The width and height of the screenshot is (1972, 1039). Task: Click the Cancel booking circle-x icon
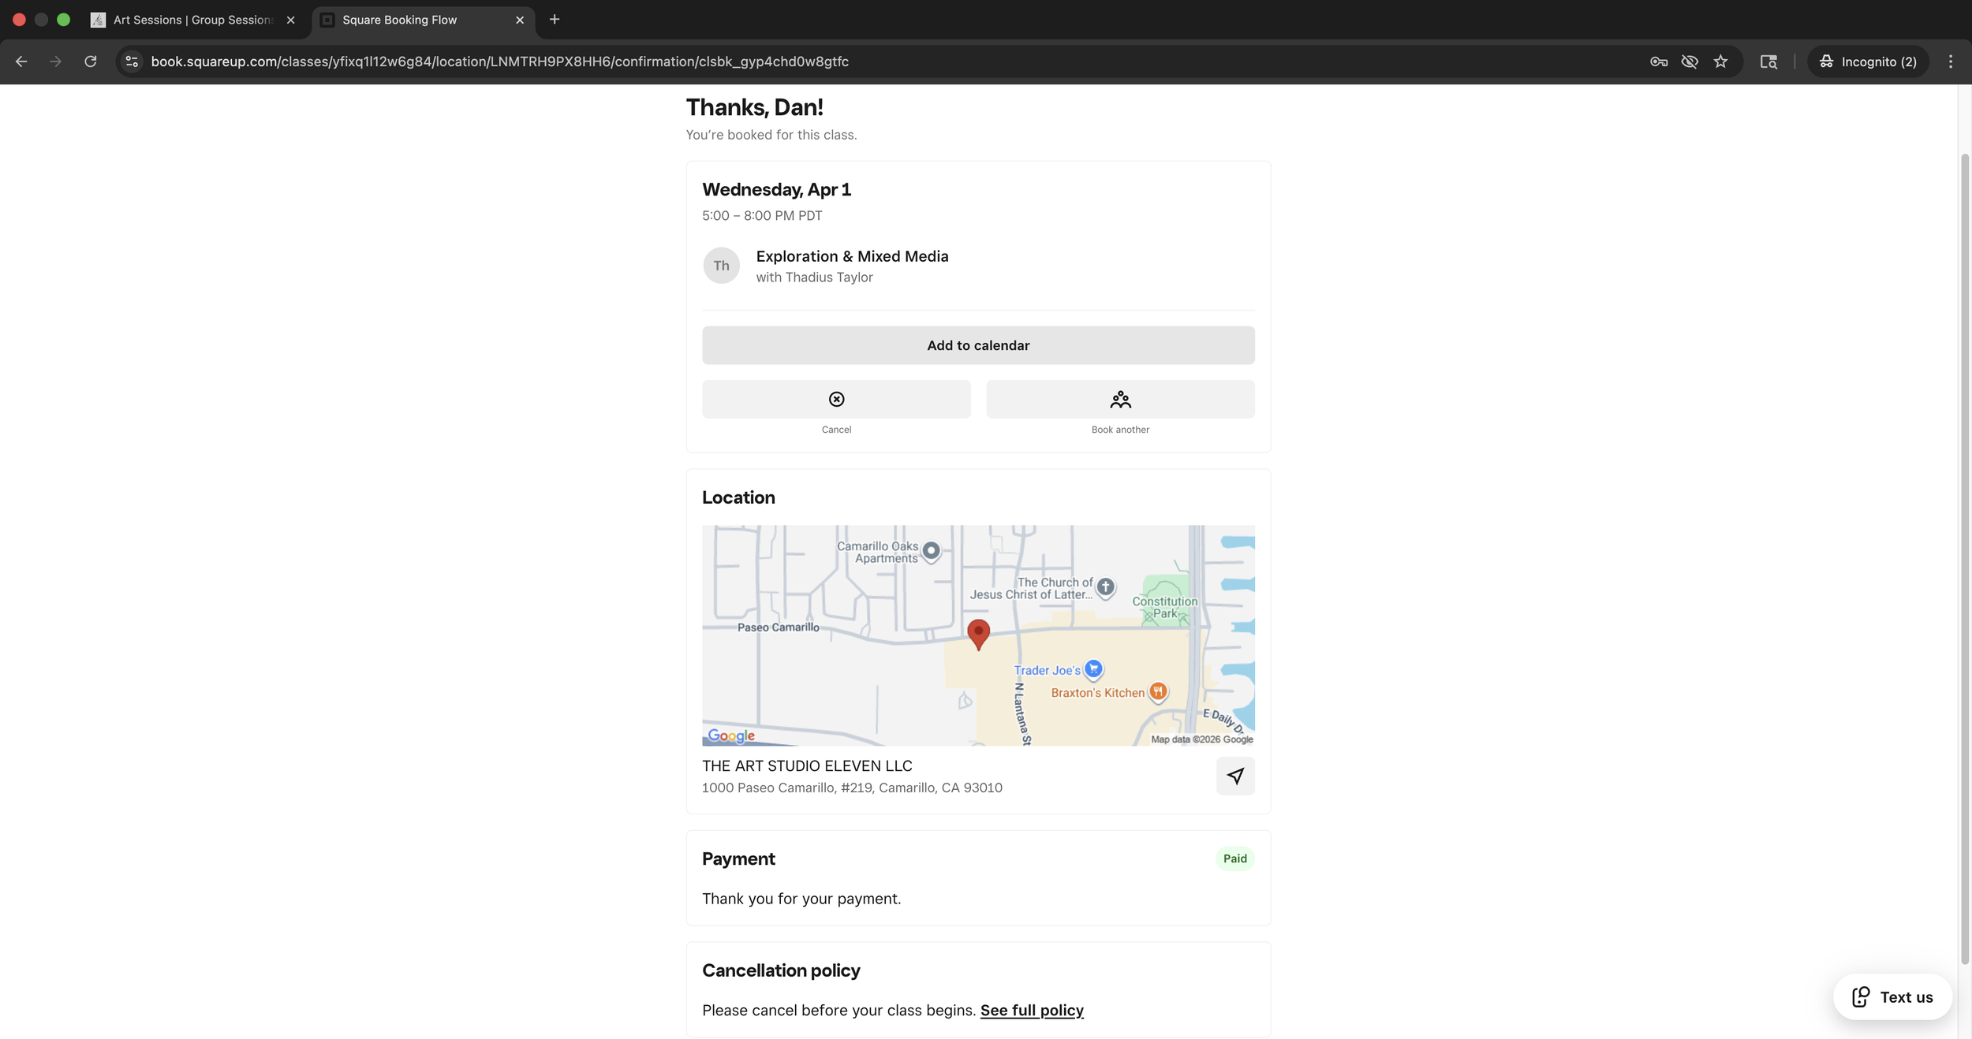click(x=836, y=399)
